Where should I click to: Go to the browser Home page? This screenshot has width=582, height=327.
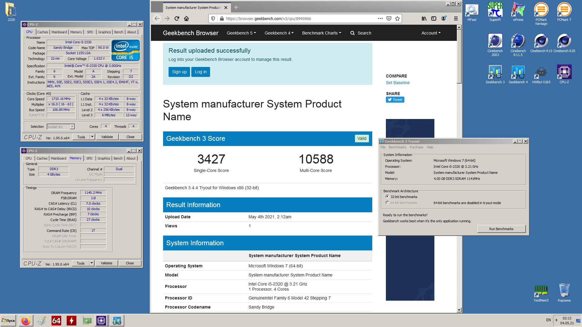coord(186,18)
